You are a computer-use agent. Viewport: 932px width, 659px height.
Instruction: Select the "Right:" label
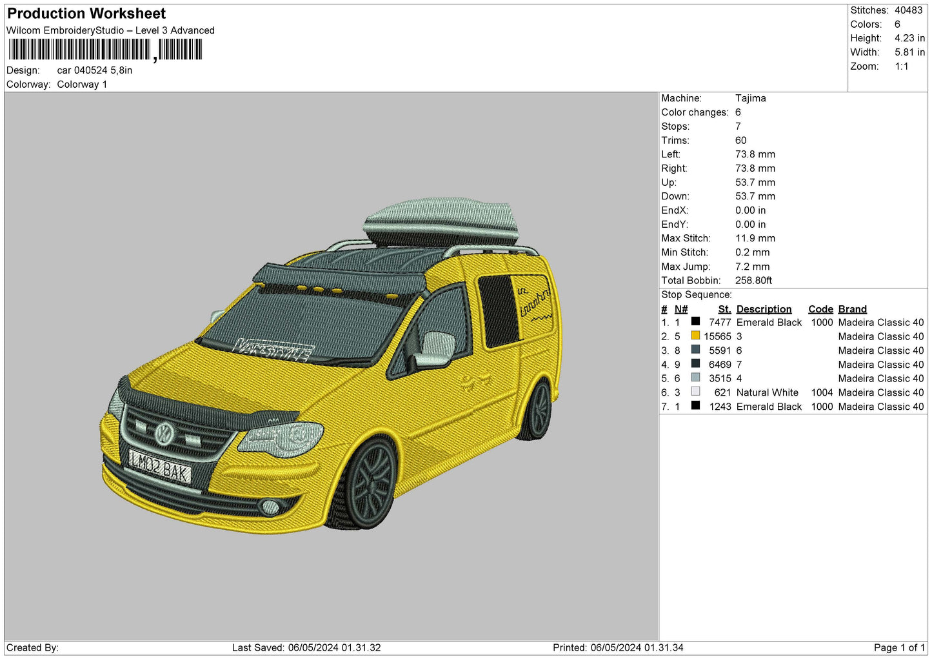(674, 168)
